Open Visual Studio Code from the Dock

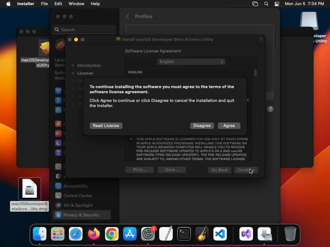220,234
